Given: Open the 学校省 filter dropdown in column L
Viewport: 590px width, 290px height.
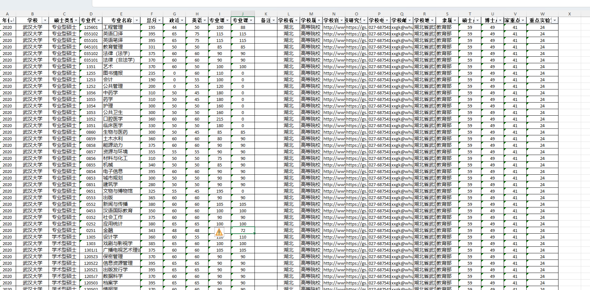Looking at the screenshot, I should coord(296,20).
